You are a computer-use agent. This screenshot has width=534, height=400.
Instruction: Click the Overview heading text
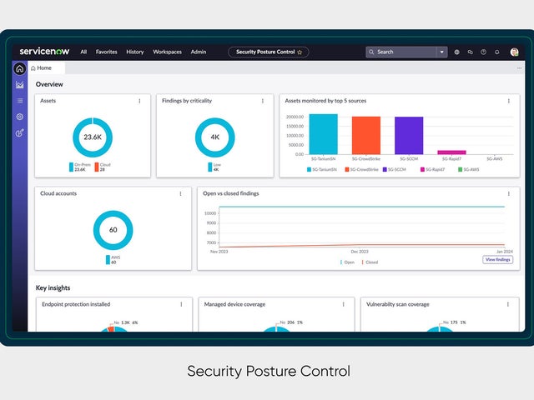pos(49,84)
